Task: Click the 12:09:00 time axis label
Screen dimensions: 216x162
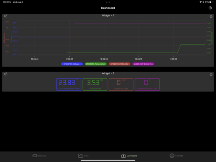Action: tap(104, 59)
